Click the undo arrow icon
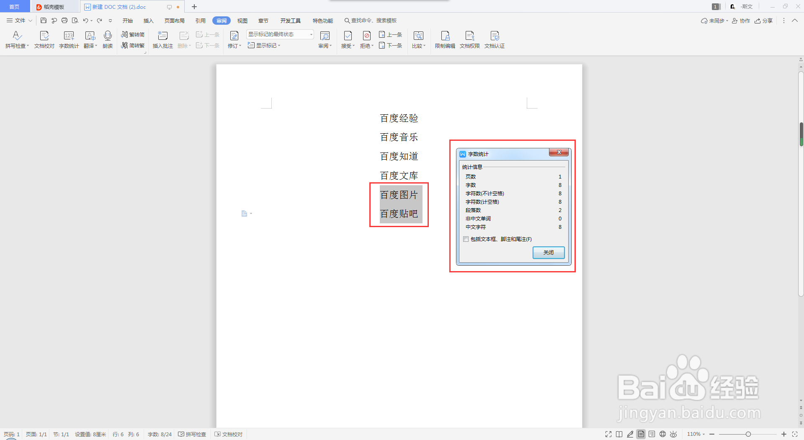The width and height of the screenshot is (804, 440). pyautogui.click(x=85, y=21)
